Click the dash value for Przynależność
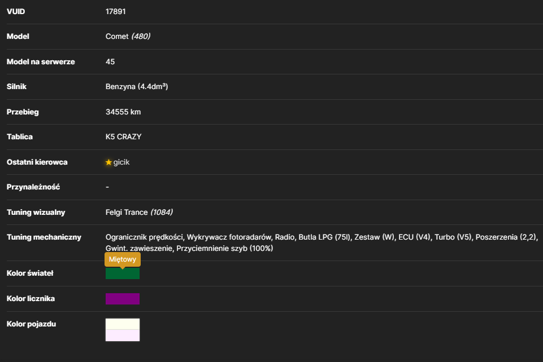Viewport: 543px width, 362px height. click(107, 187)
